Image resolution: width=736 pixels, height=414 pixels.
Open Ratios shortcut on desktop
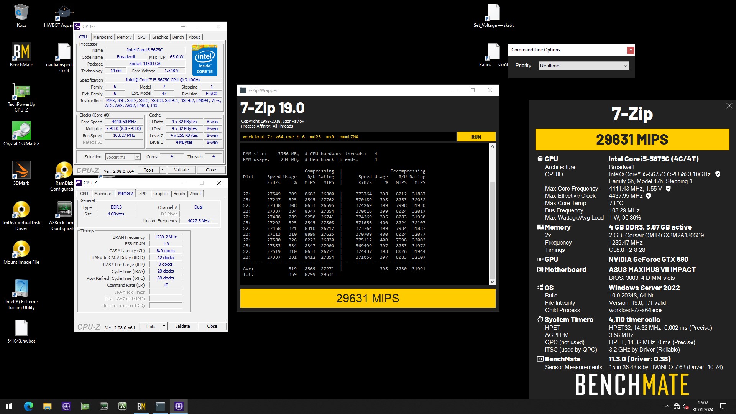(494, 55)
